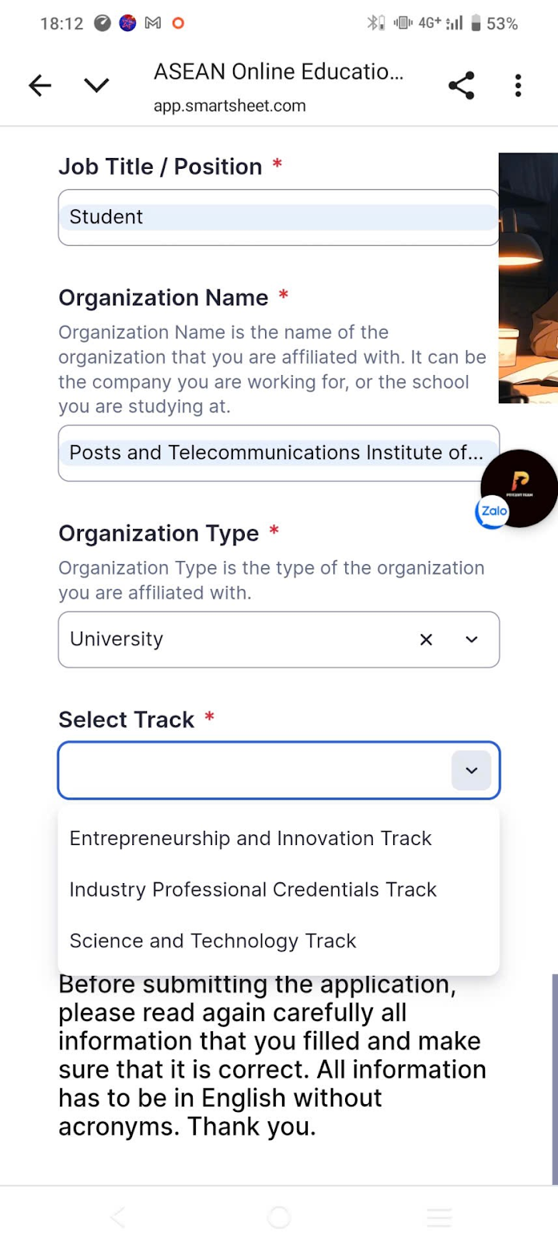Tap the browser back arrow
The width and height of the screenshot is (558, 1245).
click(40, 86)
